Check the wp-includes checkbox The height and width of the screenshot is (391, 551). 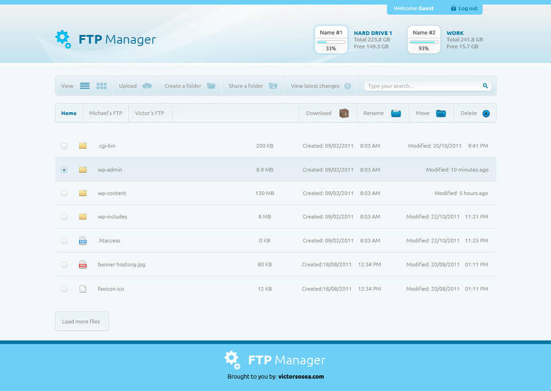coord(64,217)
